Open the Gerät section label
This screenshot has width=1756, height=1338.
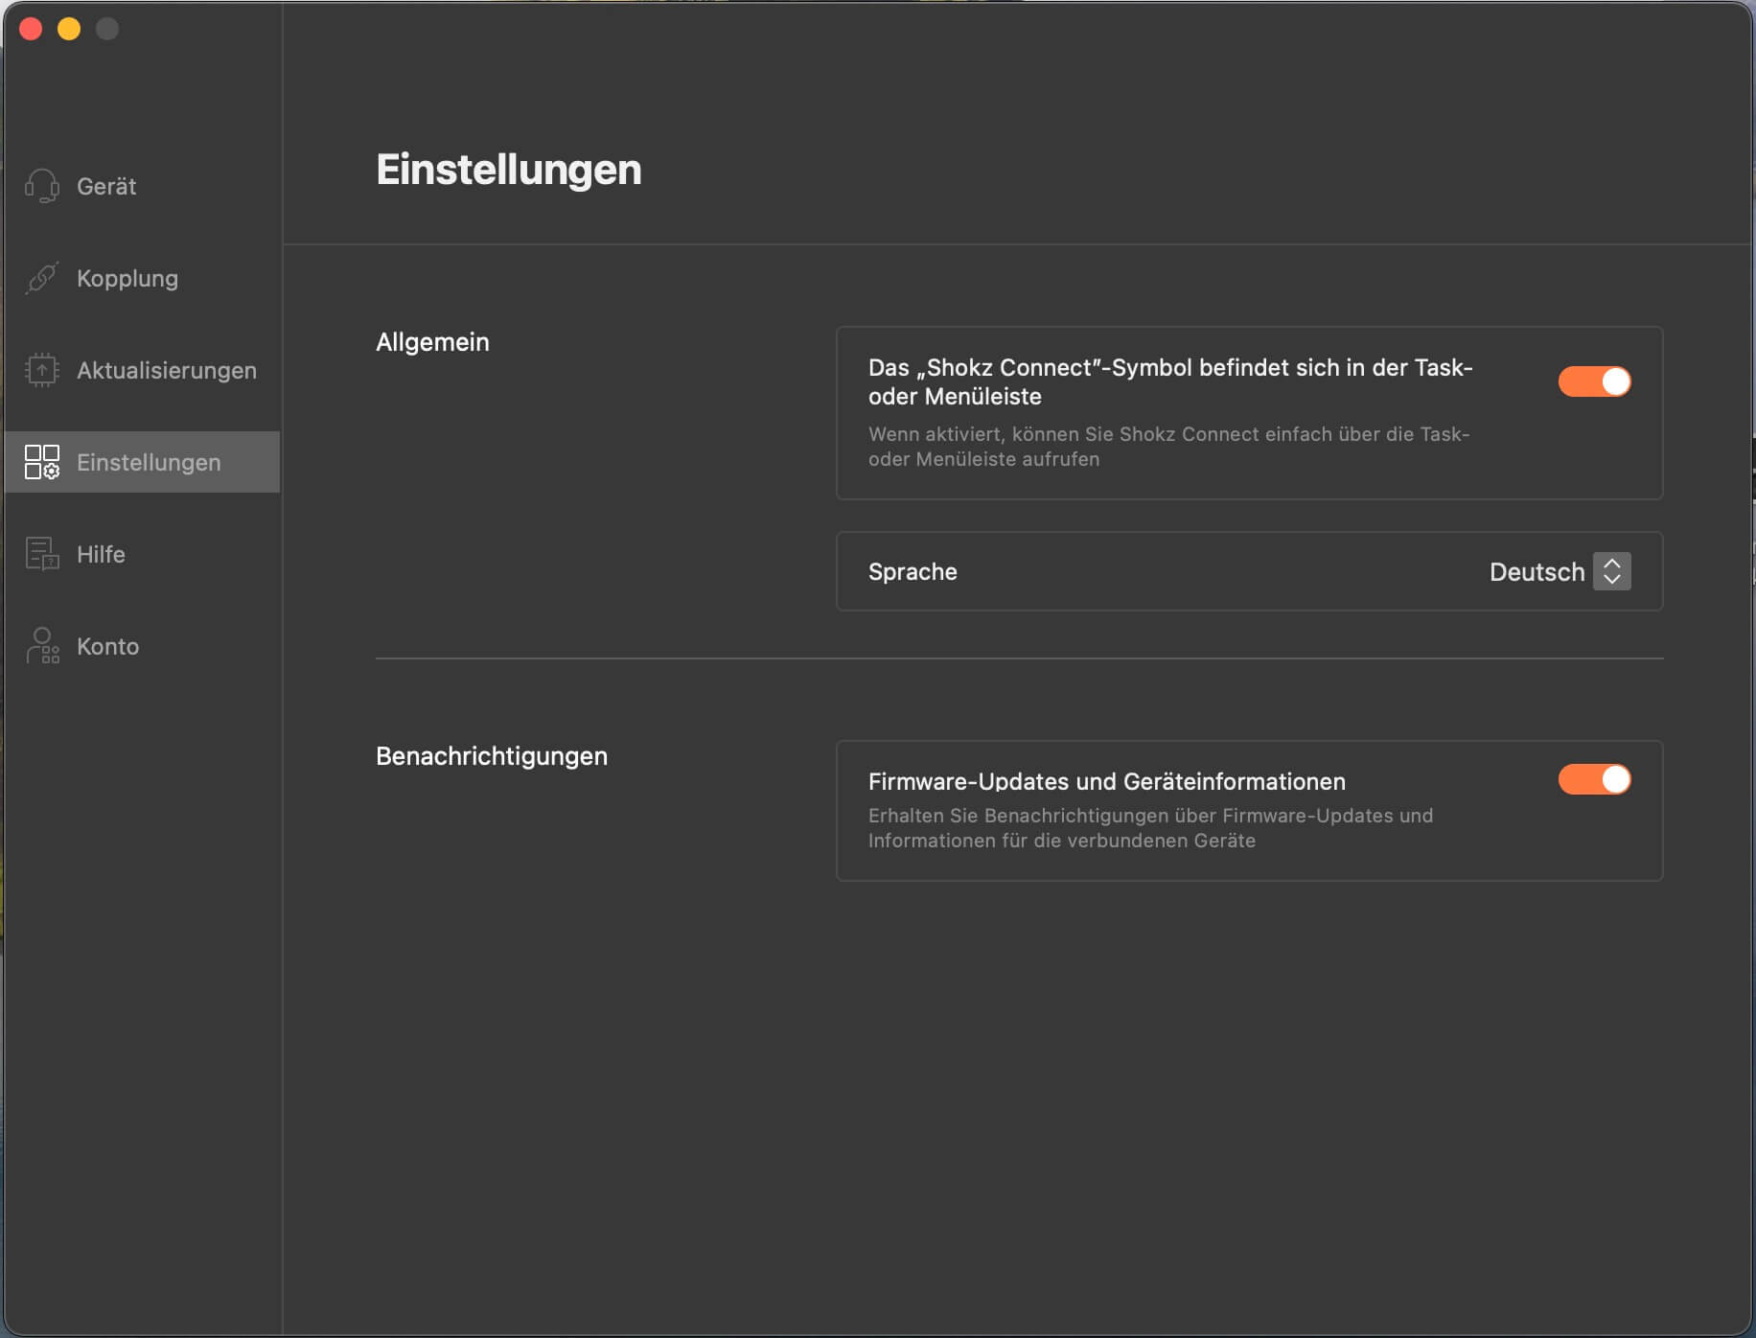(106, 186)
